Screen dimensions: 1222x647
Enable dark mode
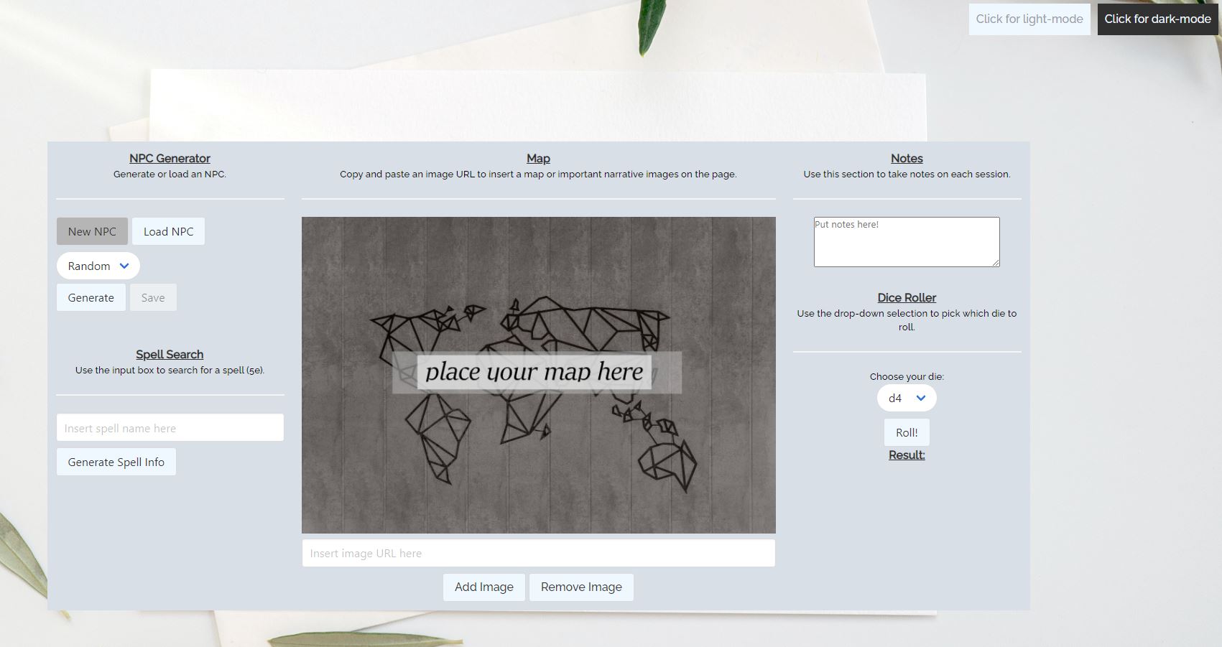point(1157,19)
